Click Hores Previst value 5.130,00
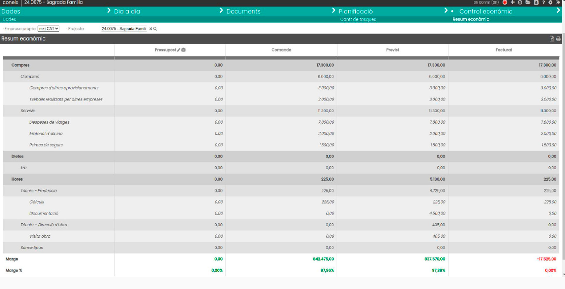565x289 pixels. click(437, 179)
